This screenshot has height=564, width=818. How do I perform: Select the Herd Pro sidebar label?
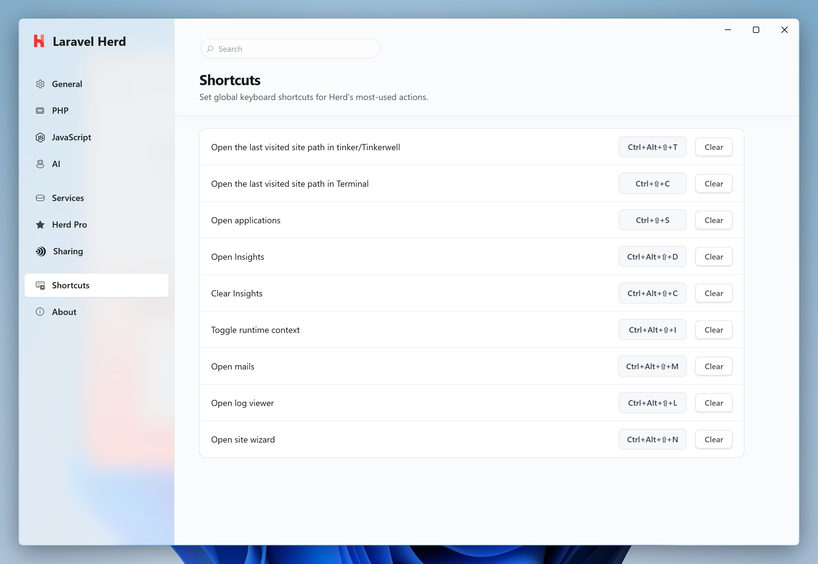[x=70, y=225]
